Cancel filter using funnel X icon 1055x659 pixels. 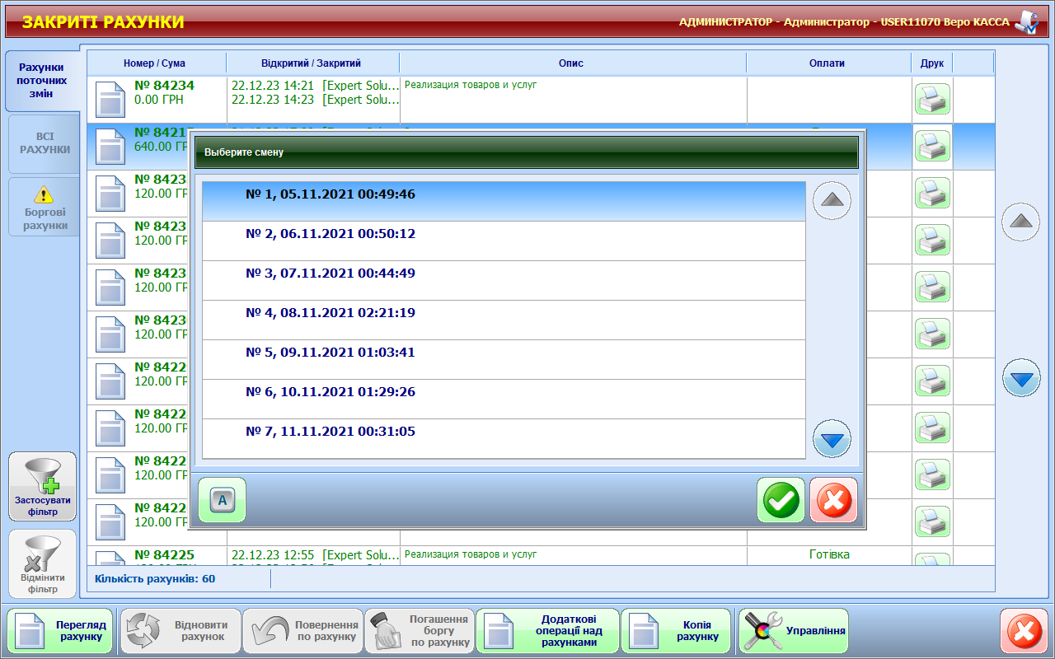43,563
